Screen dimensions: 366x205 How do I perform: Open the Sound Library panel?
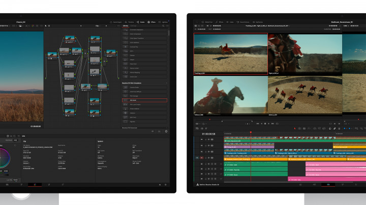point(243,22)
